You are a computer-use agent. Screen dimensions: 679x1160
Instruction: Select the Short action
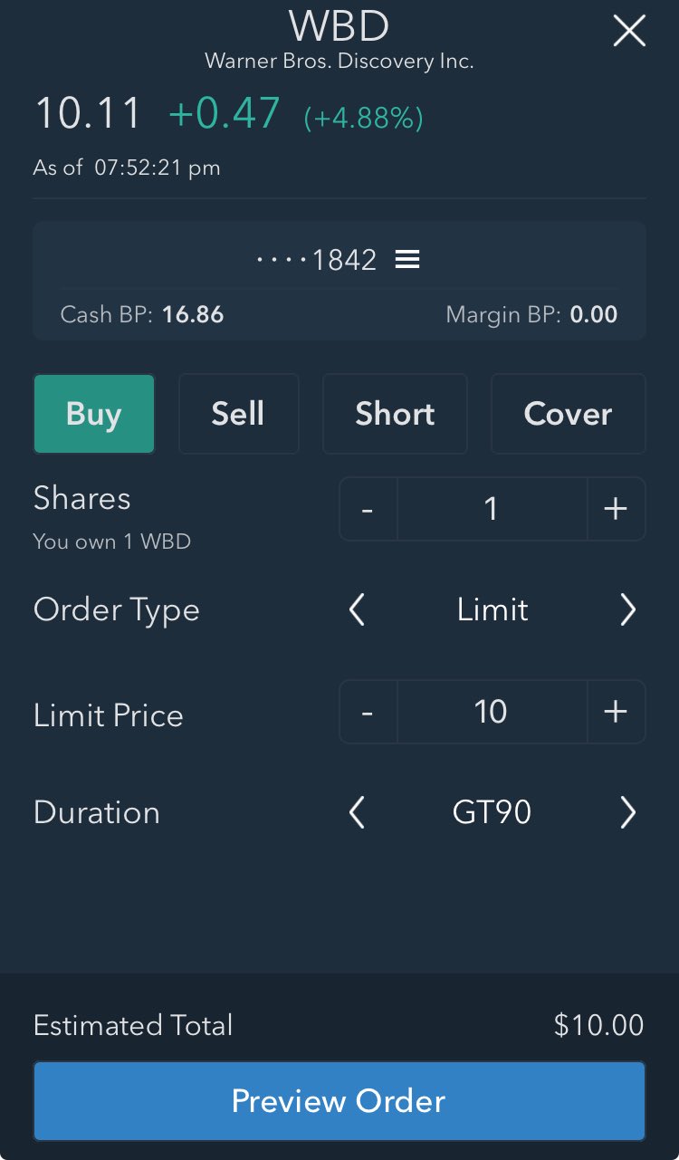395,414
